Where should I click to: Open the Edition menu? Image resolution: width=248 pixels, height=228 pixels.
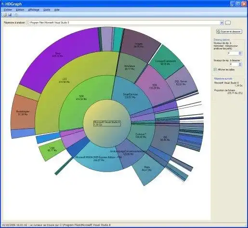coord(20,10)
